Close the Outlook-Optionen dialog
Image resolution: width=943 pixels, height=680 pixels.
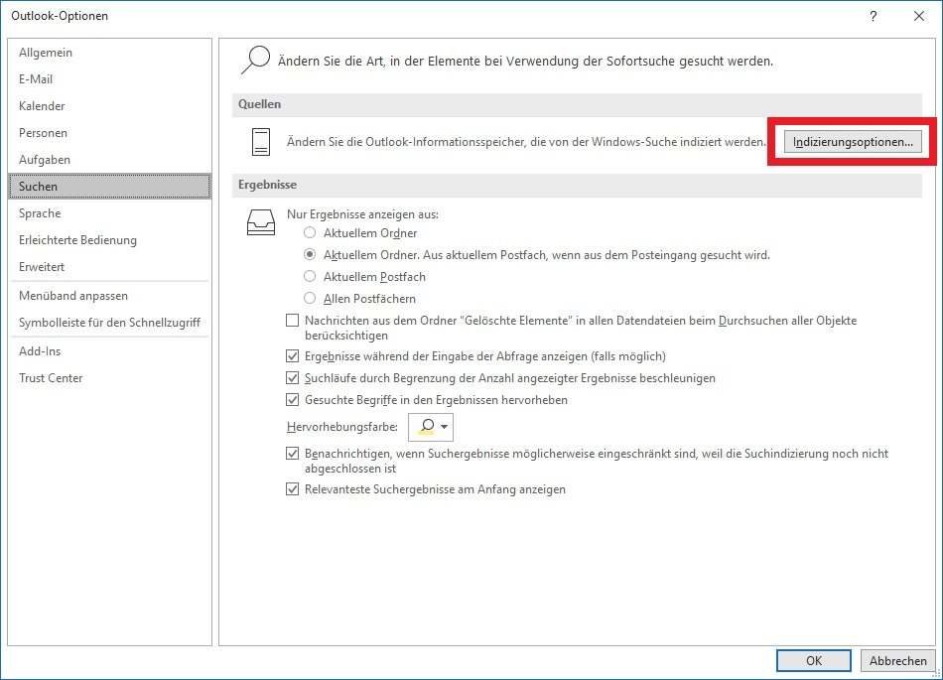(x=919, y=16)
